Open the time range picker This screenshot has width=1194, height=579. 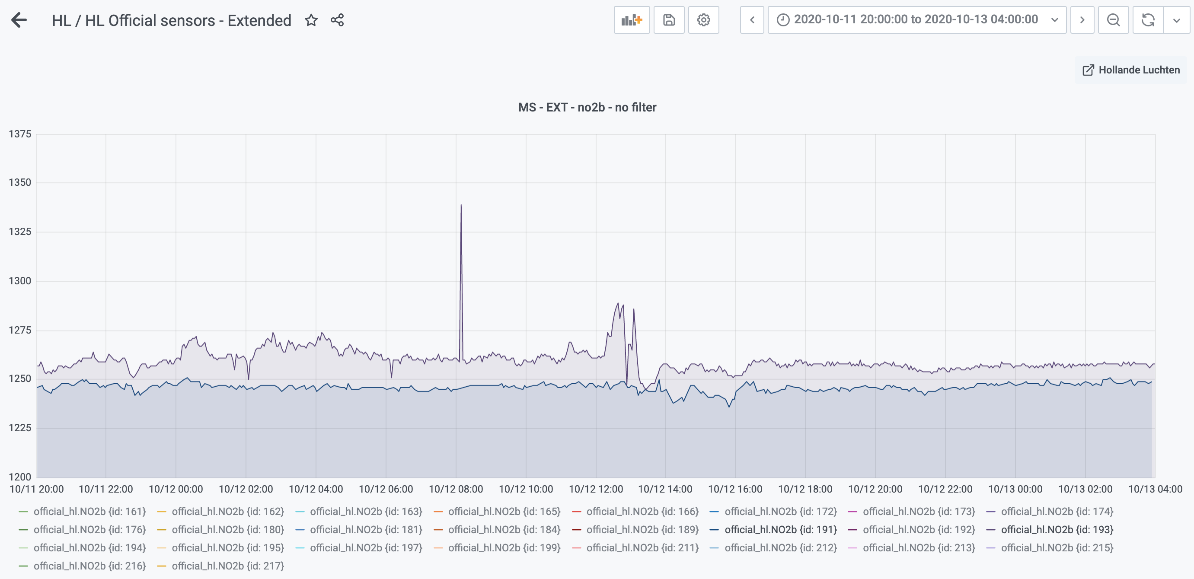(x=916, y=20)
